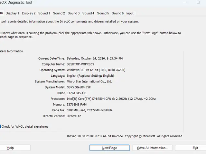Go to the Sound 5 tab

tap(103, 13)
